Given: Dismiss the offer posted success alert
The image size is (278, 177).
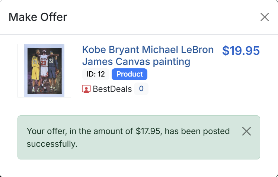Looking at the screenshot, I should tap(246, 131).
